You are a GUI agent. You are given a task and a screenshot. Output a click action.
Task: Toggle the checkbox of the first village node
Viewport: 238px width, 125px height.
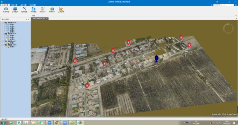4,23
